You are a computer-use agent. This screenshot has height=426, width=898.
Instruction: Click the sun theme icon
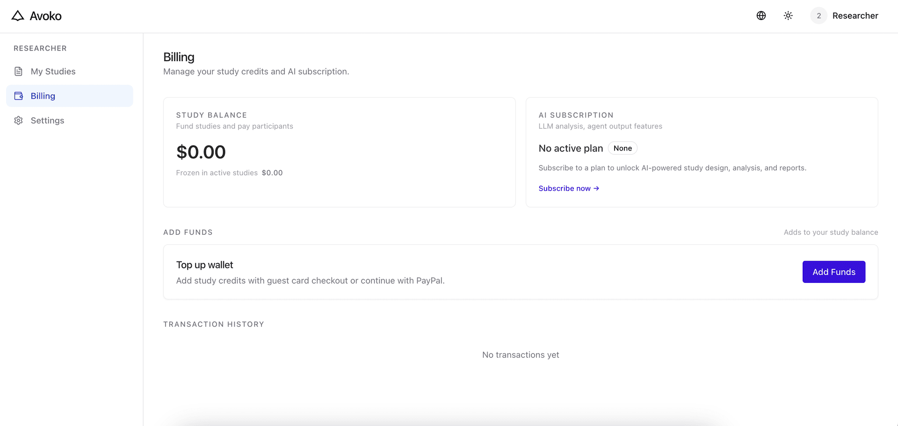(x=788, y=15)
